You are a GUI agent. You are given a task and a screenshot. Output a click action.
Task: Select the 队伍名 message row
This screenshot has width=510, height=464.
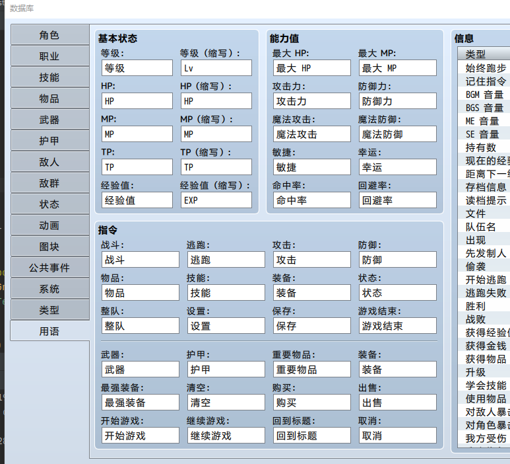click(484, 227)
